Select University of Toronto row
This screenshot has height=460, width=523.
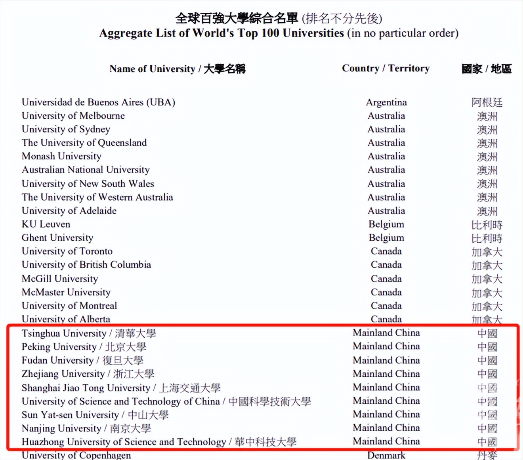click(67, 251)
